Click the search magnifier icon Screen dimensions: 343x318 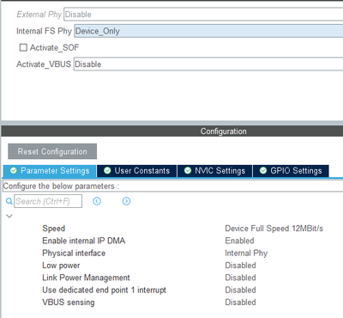click(x=9, y=201)
